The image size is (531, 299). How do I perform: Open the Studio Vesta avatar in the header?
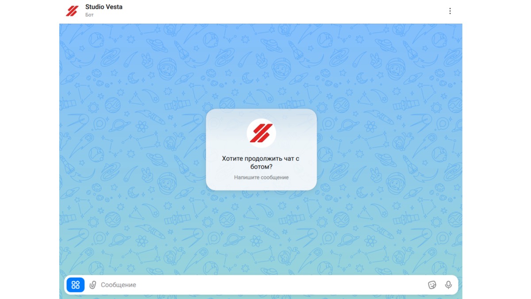[72, 11]
